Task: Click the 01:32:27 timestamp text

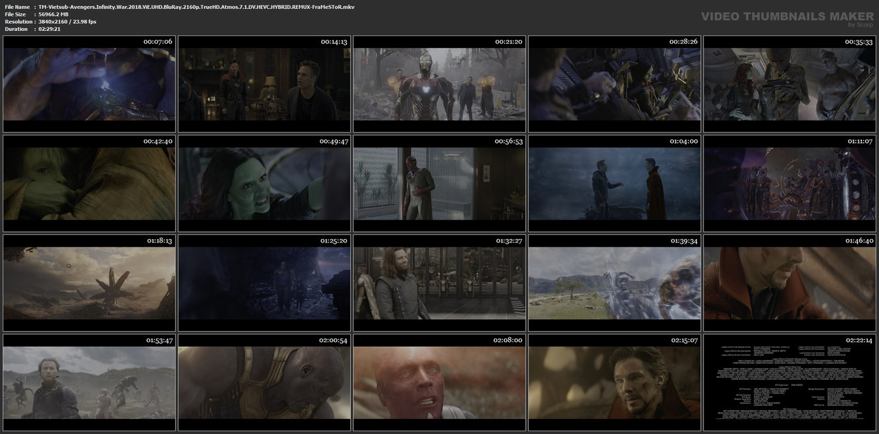Action: point(508,241)
